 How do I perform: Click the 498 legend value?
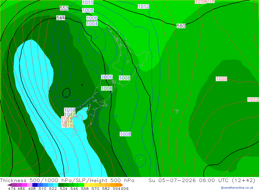pos(32,188)
